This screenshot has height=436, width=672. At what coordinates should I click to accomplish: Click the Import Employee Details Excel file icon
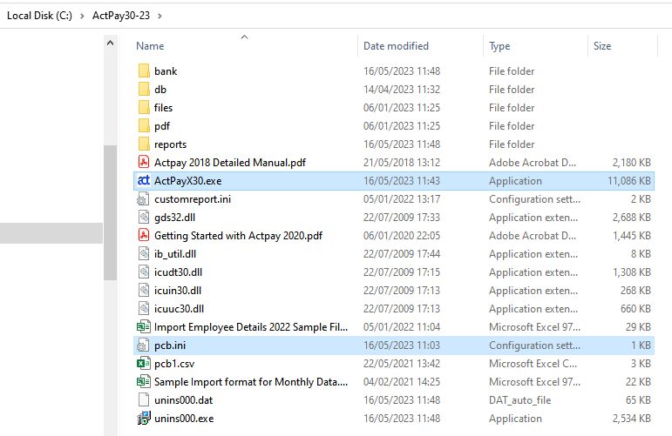coord(144,327)
